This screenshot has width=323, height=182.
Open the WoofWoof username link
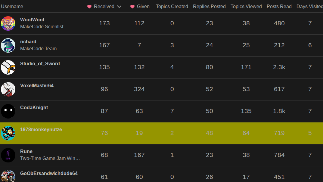32,20
